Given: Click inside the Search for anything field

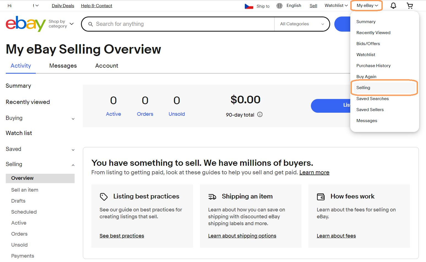Looking at the screenshot, I should pos(165,24).
